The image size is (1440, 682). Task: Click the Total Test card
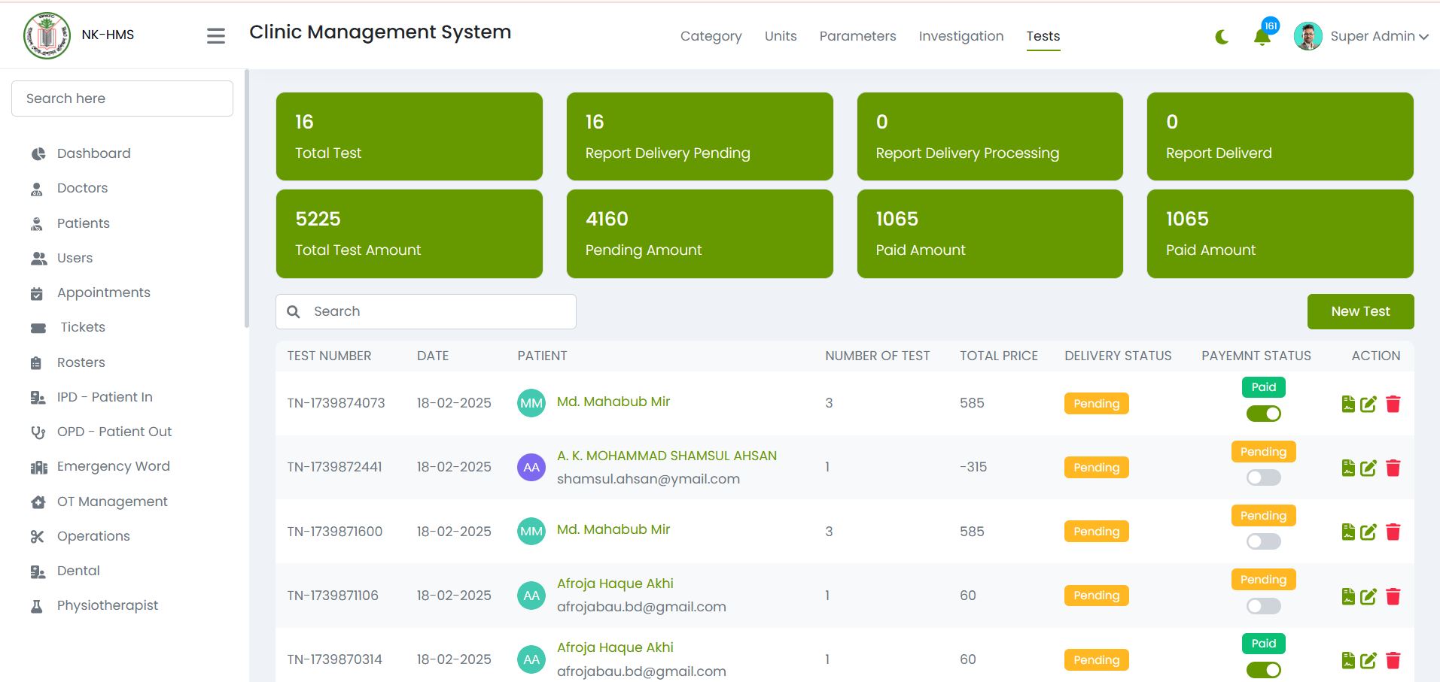[x=409, y=136]
